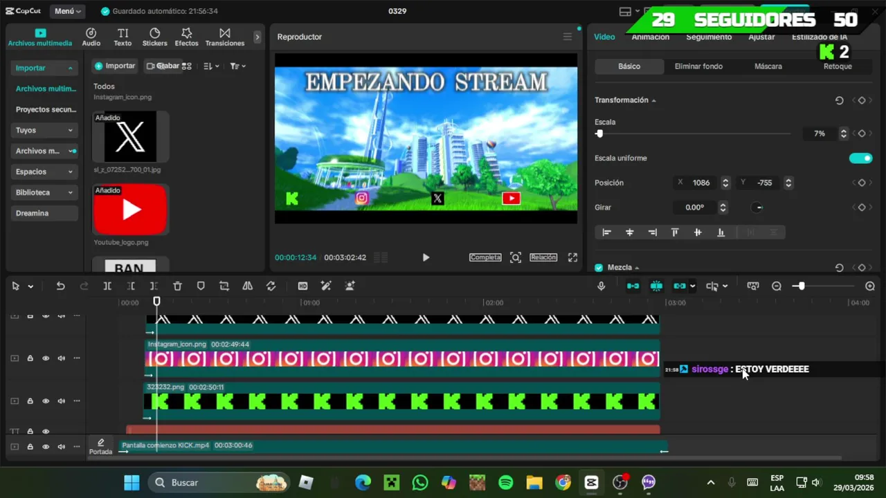
Task: Collapse the Transformación section
Action: (653, 100)
